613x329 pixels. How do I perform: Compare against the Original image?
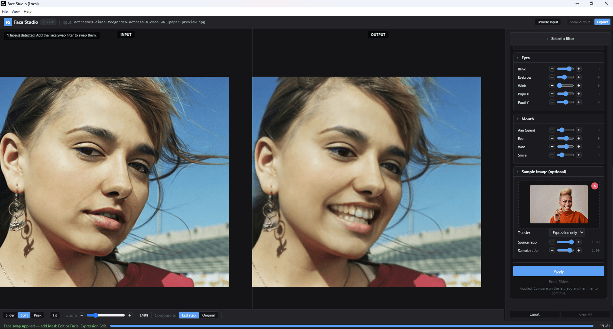pyautogui.click(x=208, y=315)
